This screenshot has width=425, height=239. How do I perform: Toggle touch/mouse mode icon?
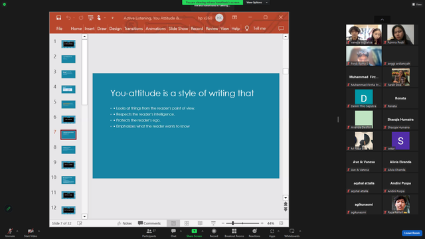coord(99,18)
